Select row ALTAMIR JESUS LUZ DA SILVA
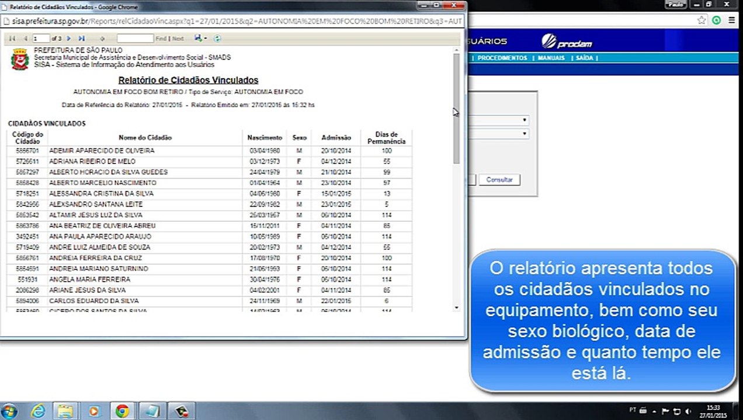 (210, 215)
